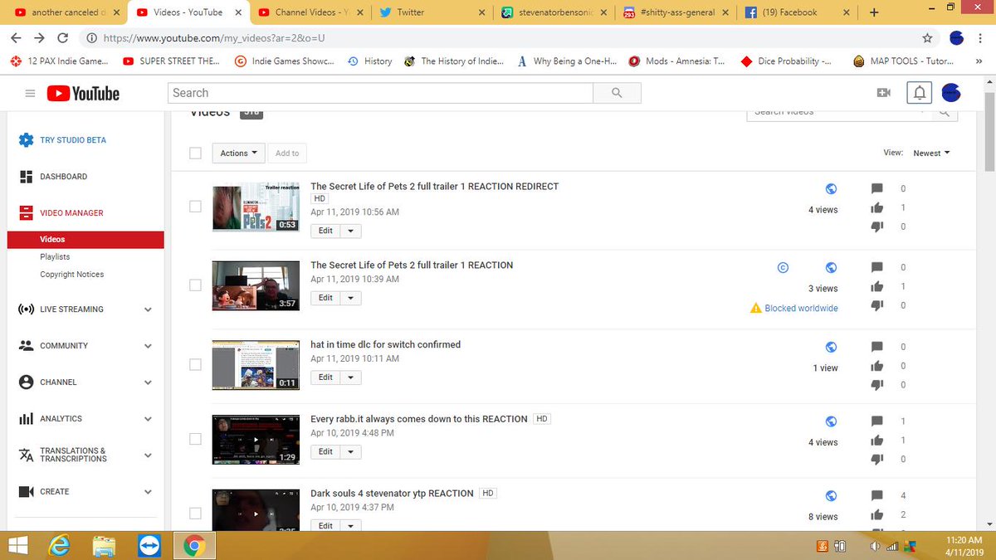Go back with the browser back arrow

pos(17,38)
